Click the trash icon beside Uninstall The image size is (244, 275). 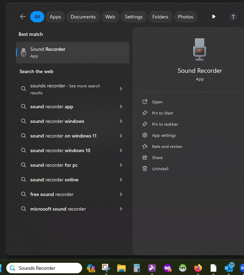click(x=145, y=168)
